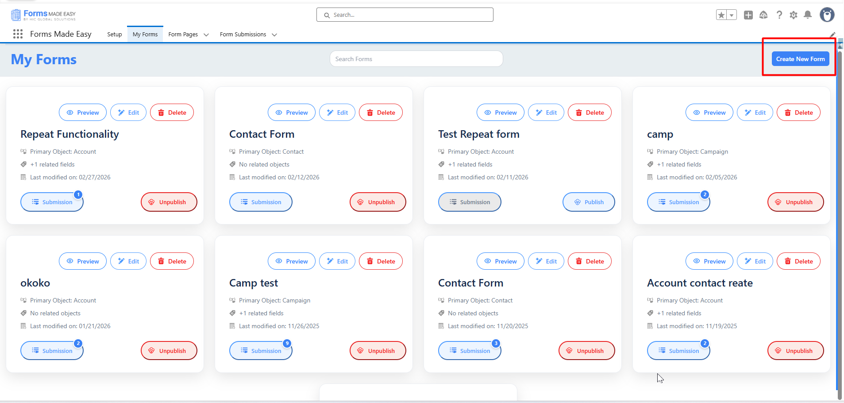The width and height of the screenshot is (844, 403).
Task: Click the Create New Form button
Action: point(800,59)
